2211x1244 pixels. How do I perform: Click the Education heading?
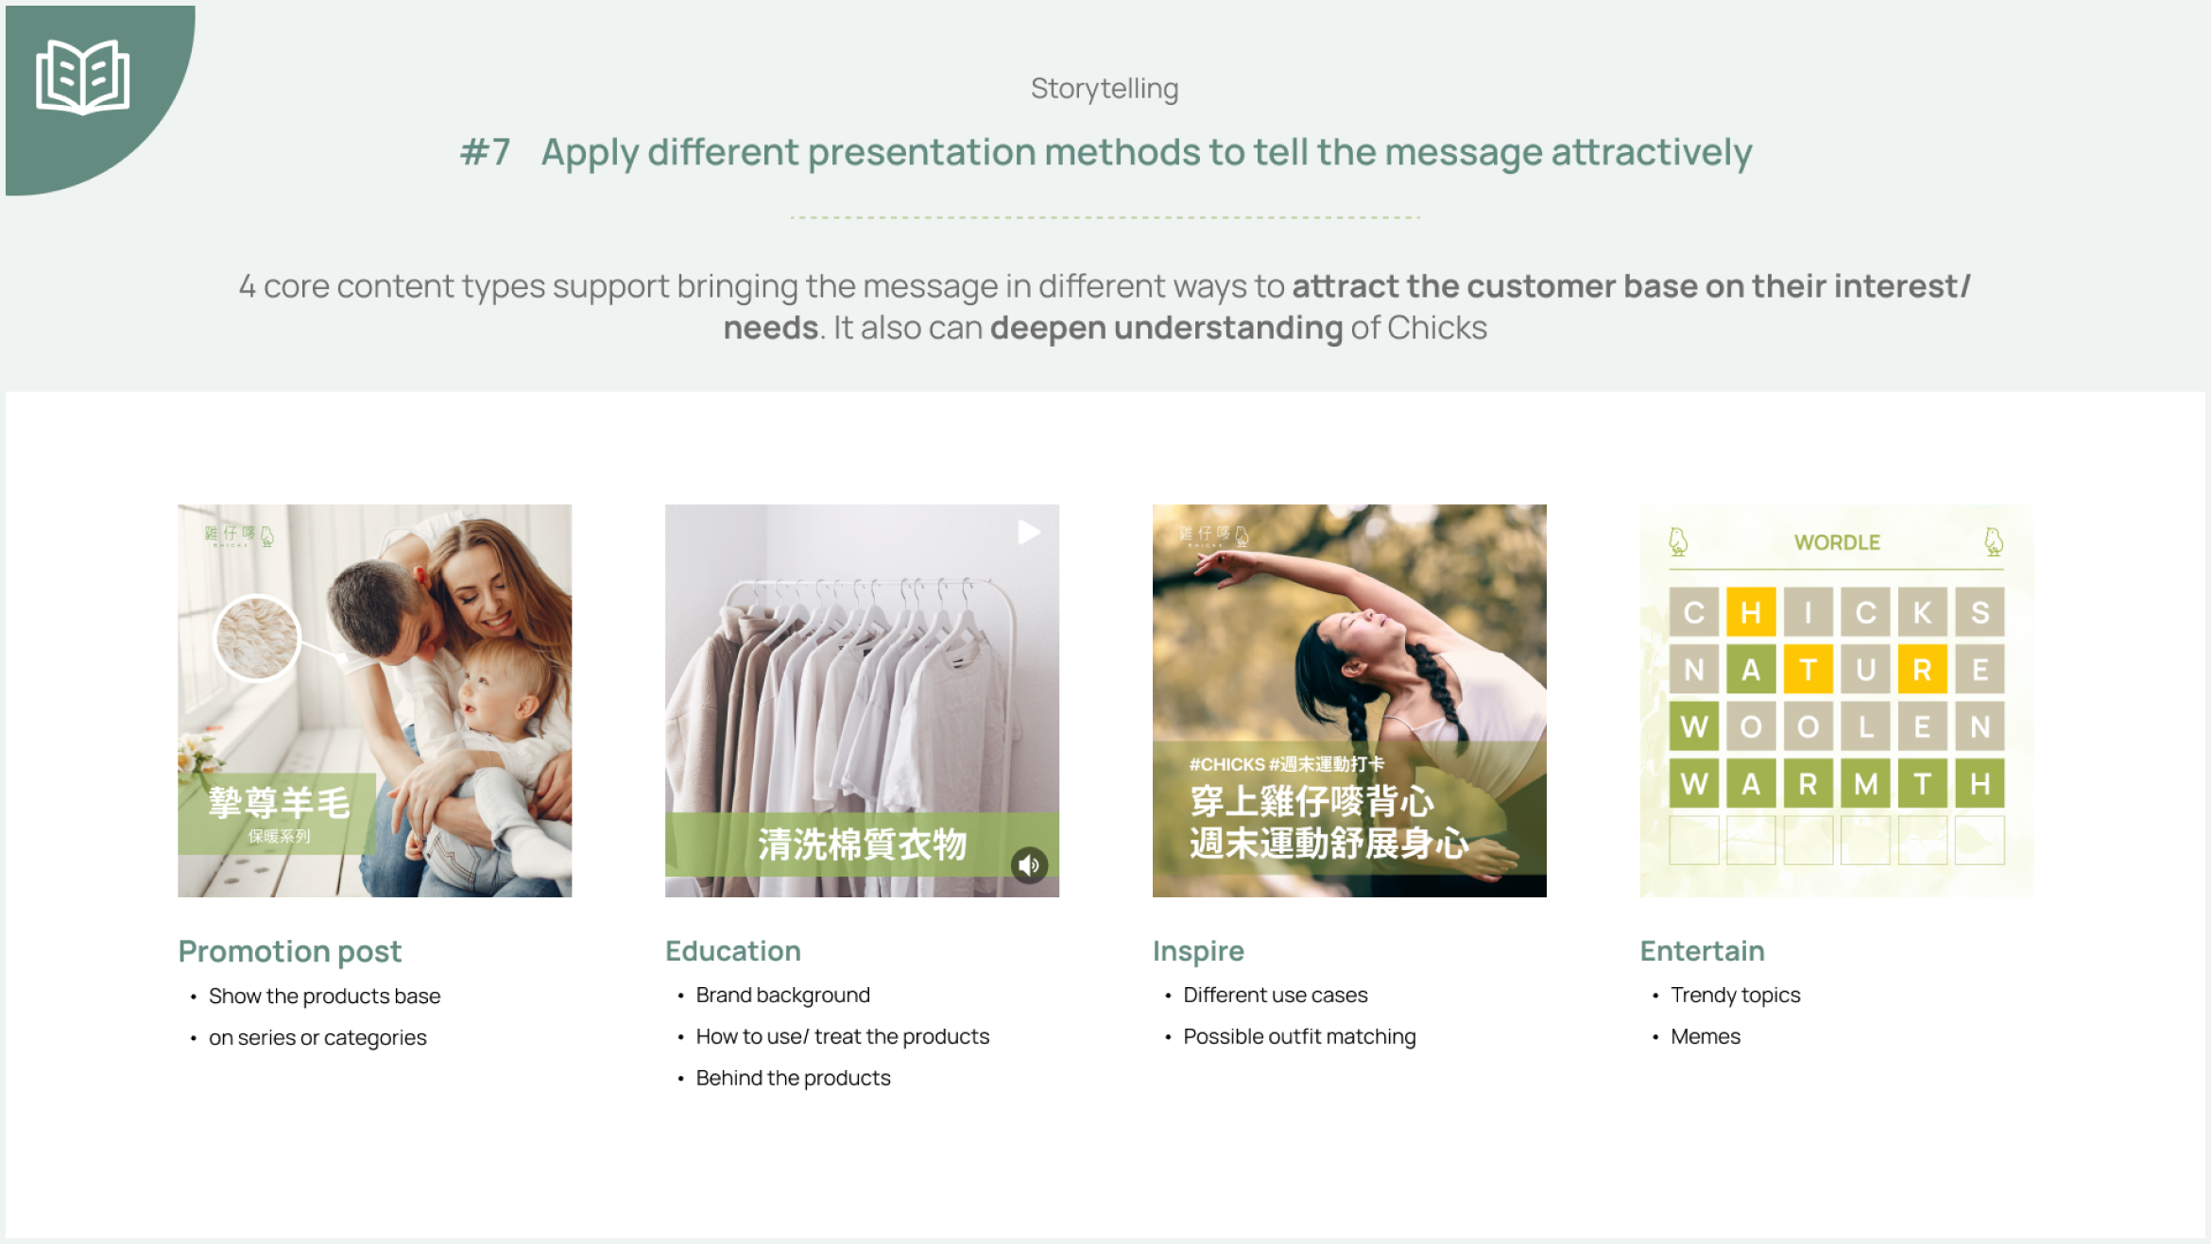pyautogui.click(x=733, y=950)
